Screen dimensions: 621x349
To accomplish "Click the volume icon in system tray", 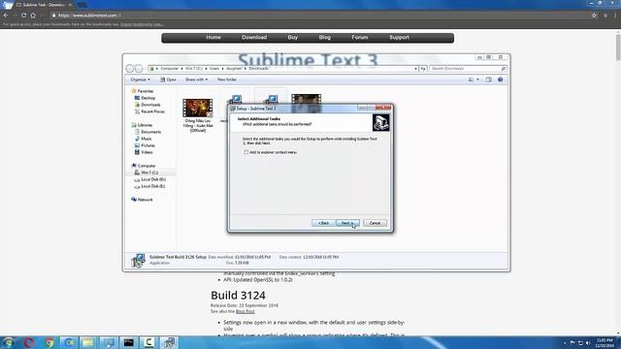I will pyautogui.click(x=588, y=342).
